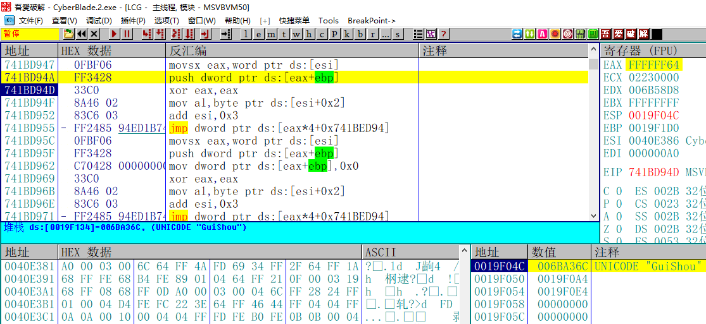706x324 pixels.
Task: Close the debugged program with X icon
Action: (94, 34)
